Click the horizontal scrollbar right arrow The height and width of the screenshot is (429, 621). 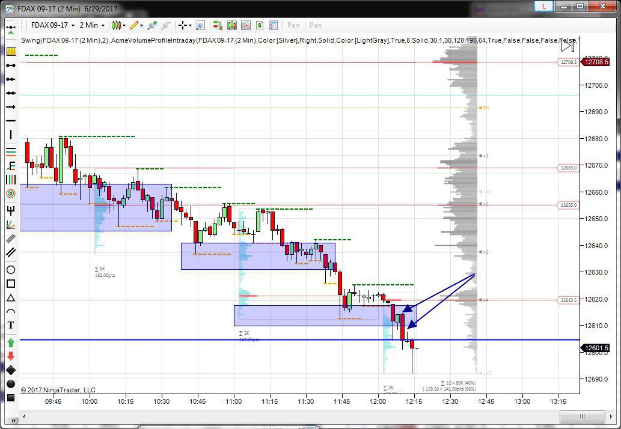point(610,416)
